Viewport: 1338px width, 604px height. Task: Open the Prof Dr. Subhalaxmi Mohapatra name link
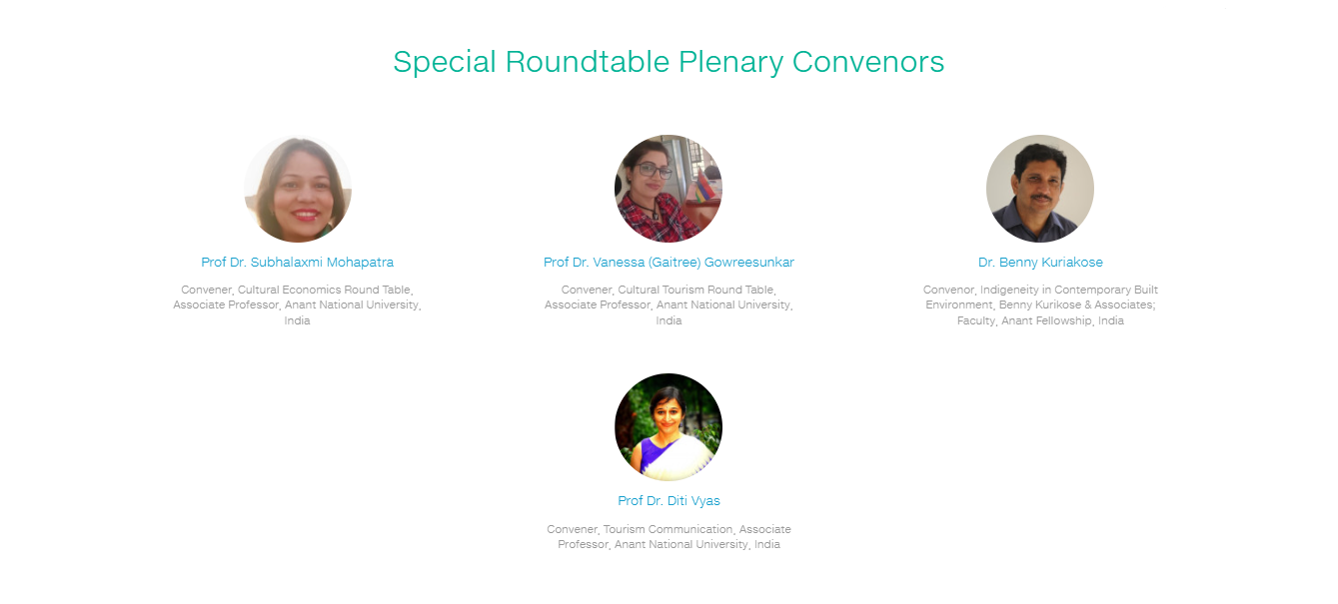coord(298,263)
